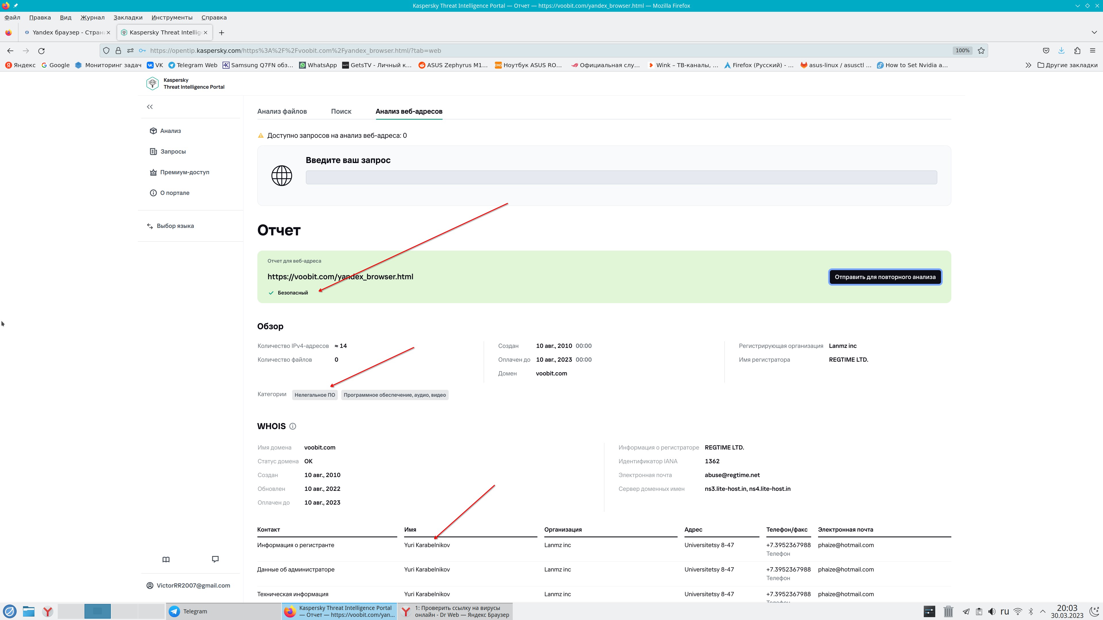Viewport: 1103px width, 620px height.
Task: Show hidden system tray icons arrow
Action: pos(1043,611)
